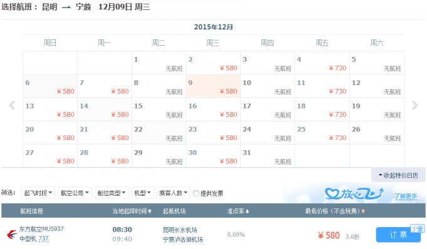This screenshot has width=427, height=249.
Task: Click the 订票 booking button
Action: (x=398, y=235)
